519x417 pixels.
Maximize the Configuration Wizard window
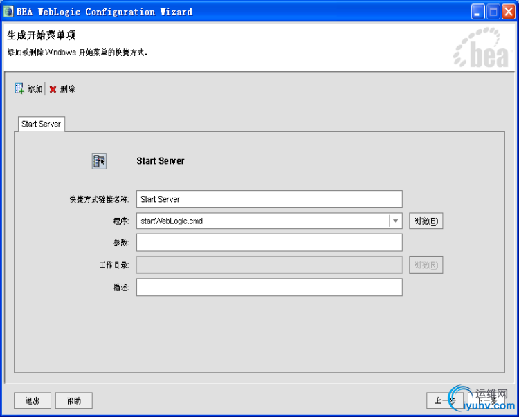[493, 12]
